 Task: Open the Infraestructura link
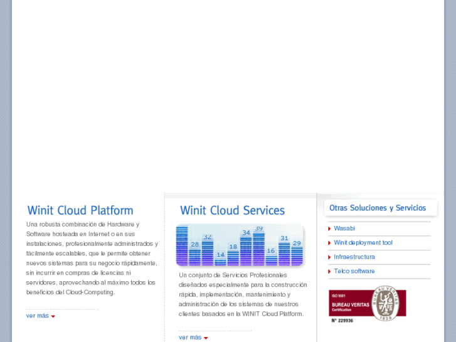click(354, 257)
